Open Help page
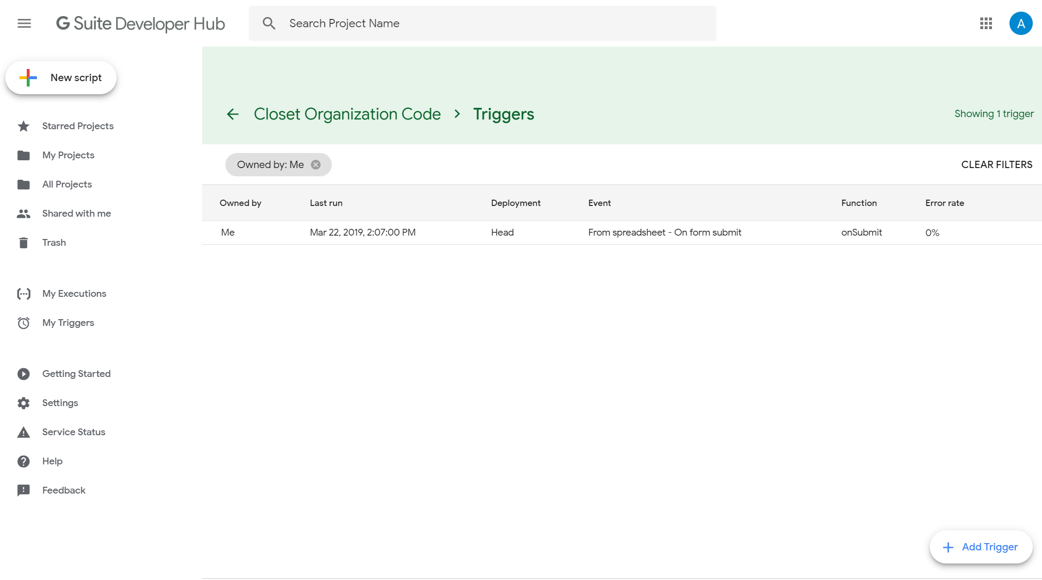 click(x=52, y=461)
